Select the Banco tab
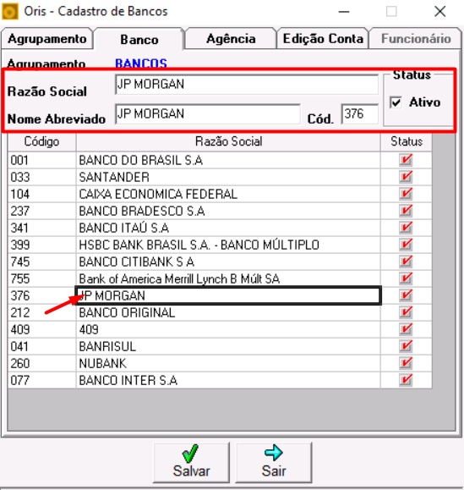464x490 pixels. pyautogui.click(x=139, y=40)
